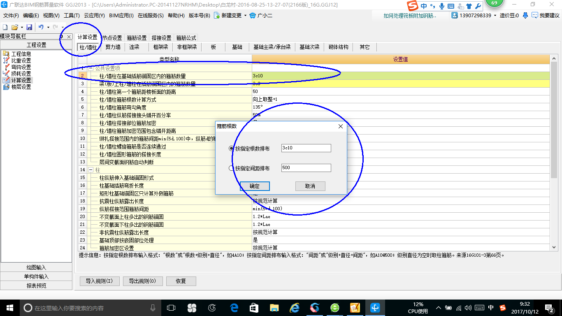Click the notification bell icon

click(525, 15)
